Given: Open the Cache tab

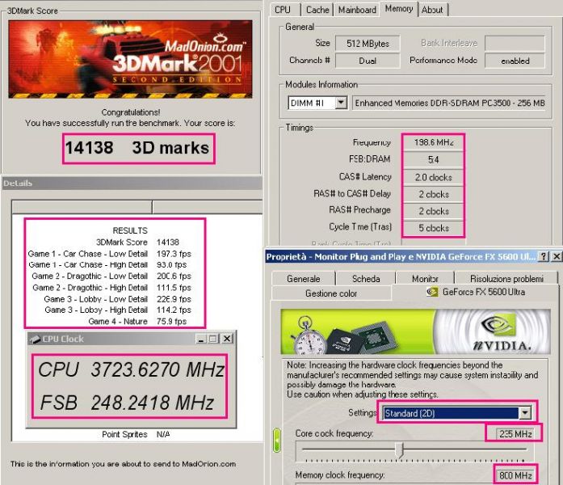Looking at the screenshot, I should pos(317,10).
